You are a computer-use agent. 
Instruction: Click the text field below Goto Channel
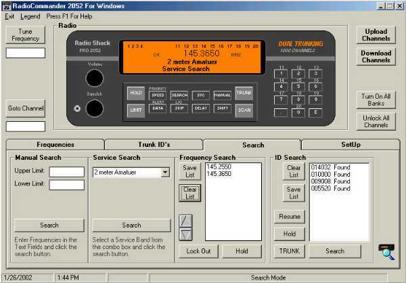(26, 127)
